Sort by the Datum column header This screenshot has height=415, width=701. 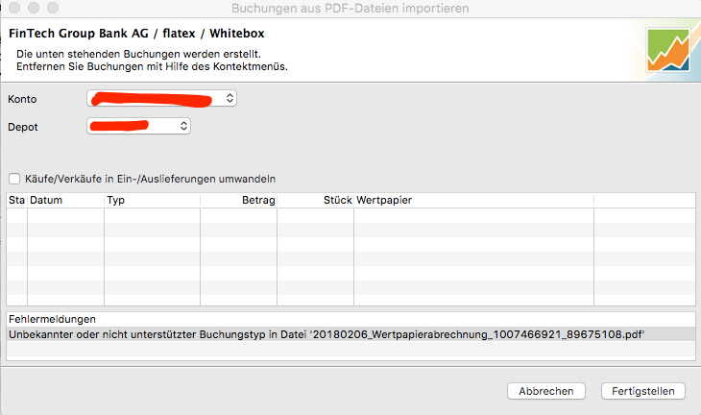(65, 200)
